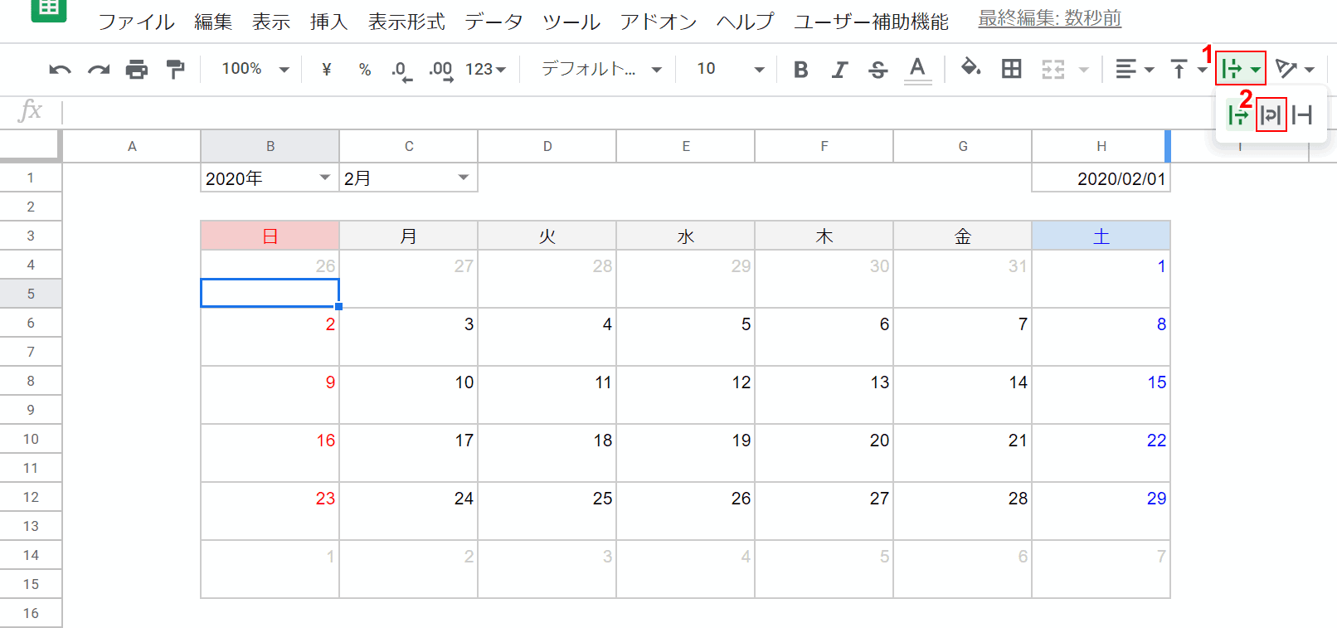1337x628 pixels.
Task: Open the ユーザー補助機能 menu
Action: 871,22
